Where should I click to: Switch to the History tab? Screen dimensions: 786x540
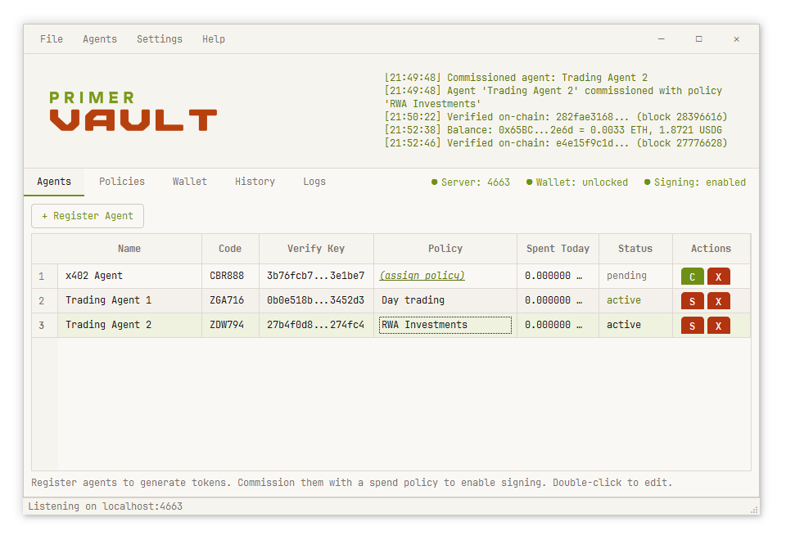tap(255, 182)
